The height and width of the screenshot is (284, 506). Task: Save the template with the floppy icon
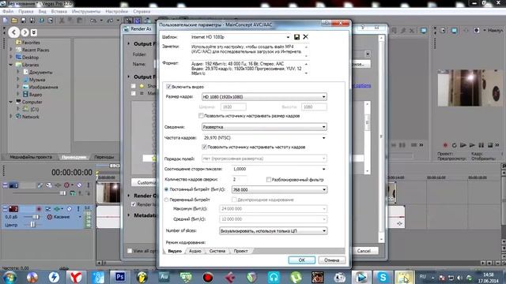click(x=296, y=37)
